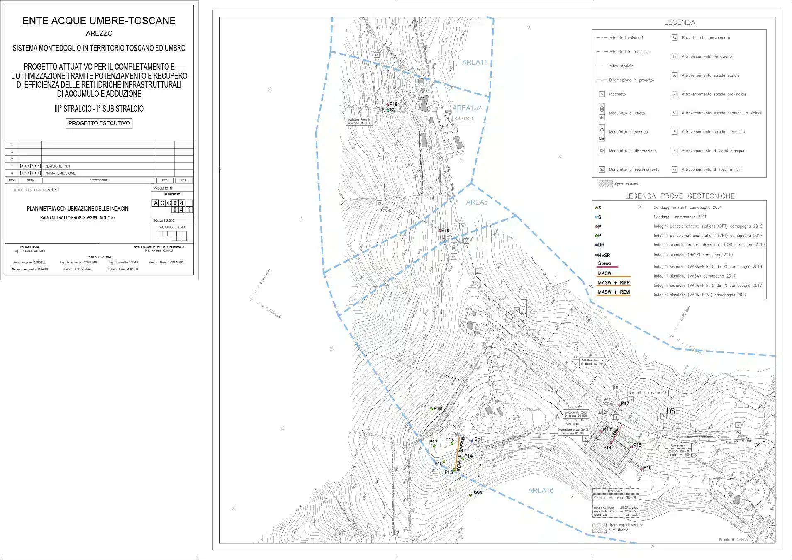Click the Manufatto di scarico legend symbol
The width and height of the screenshot is (792, 560).
(x=602, y=133)
